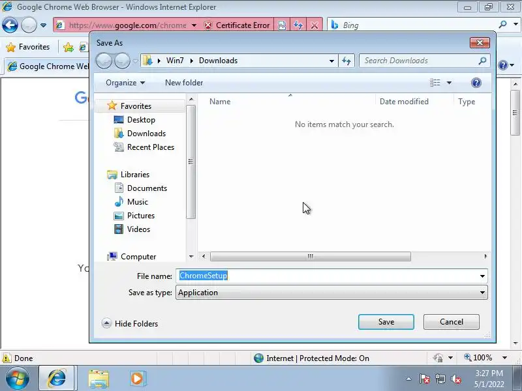Viewport: 522px width, 391px height.
Task: Cancel the Save As dialog
Action: click(x=451, y=322)
